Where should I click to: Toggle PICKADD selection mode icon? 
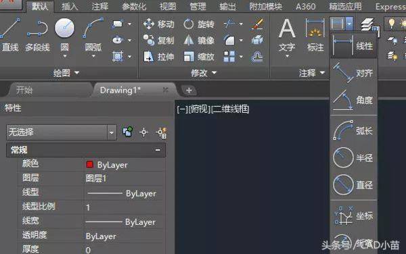[x=128, y=132]
